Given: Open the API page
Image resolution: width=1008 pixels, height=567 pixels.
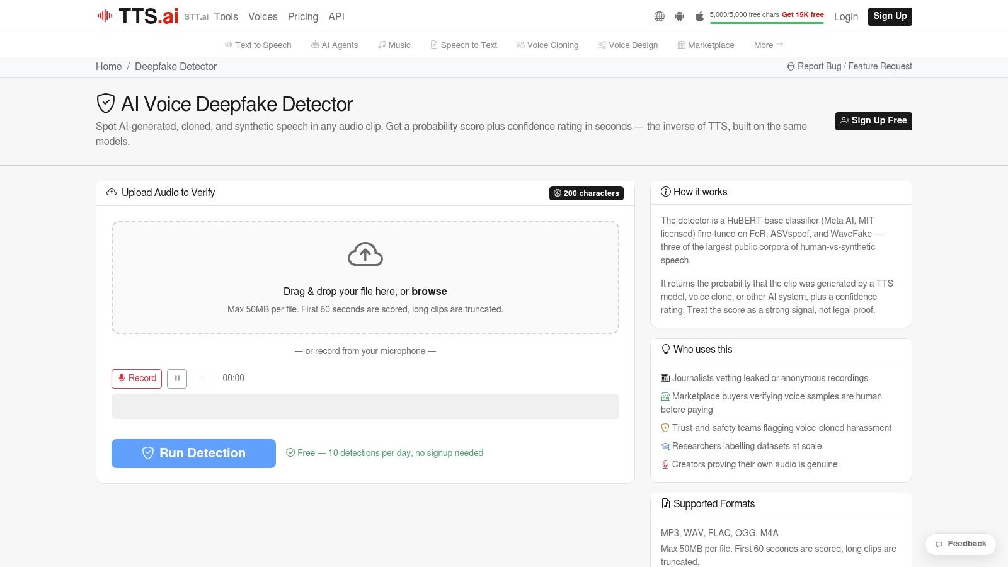Looking at the screenshot, I should coord(336,17).
